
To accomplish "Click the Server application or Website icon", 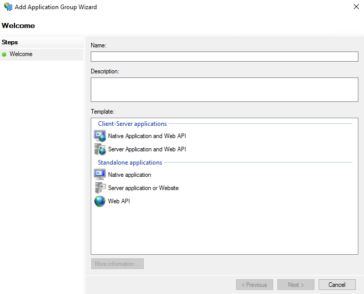I will tap(100, 188).
